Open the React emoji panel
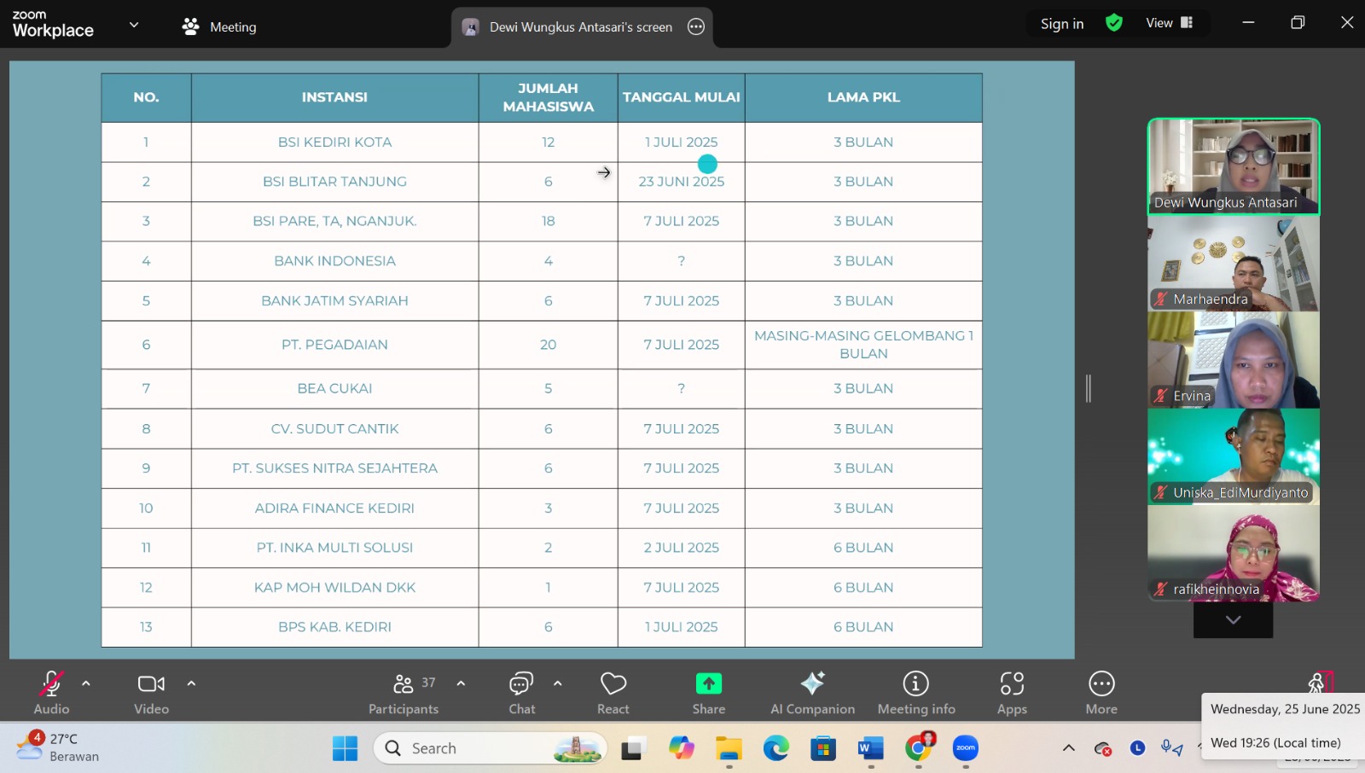The image size is (1365, 773). 613,693
